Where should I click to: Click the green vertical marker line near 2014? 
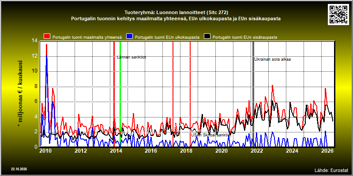pyautogui.click(x=120, y=94)
